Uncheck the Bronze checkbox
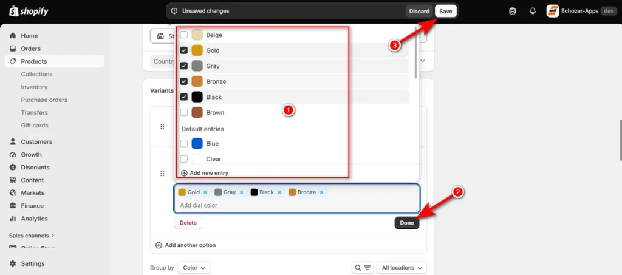Viewport: 622px width, 275px height. click(x=184, y=81)
